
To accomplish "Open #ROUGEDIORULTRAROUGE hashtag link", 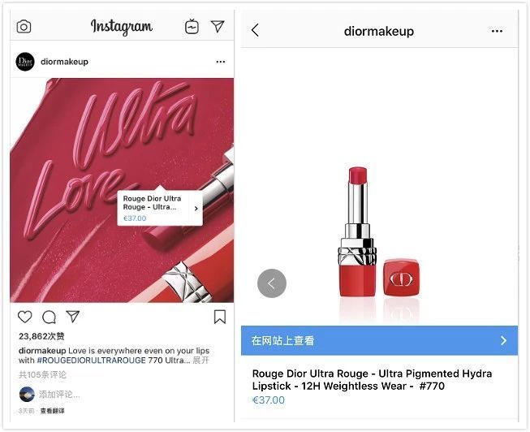I will [91, 361].
